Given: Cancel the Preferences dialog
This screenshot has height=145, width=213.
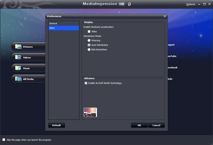Looking at the screenshot, I should (x=156, y=125).
